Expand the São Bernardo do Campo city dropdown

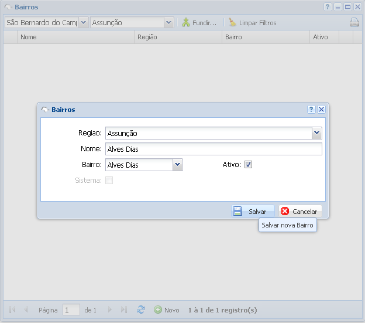[82, 22]
